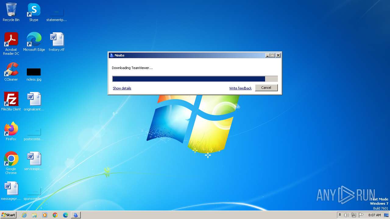This screenshot has height=219, width=390.
Task: Select the servicespic... Word document
Action: click(34, 161)
